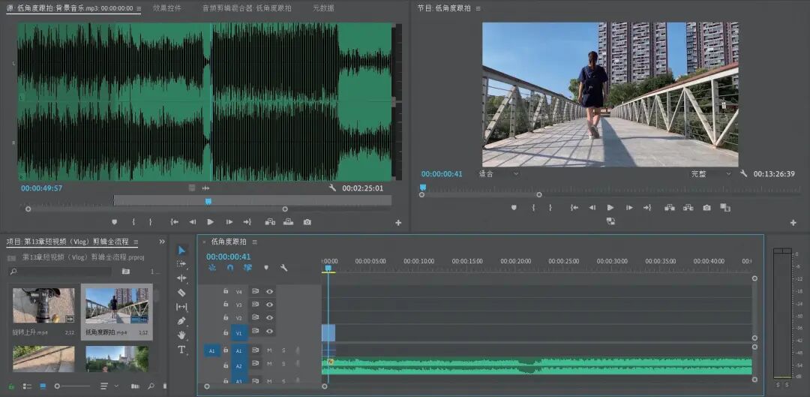Toggle V1 track output eye
The image size is (810, 397).
(x=269, y=331)
